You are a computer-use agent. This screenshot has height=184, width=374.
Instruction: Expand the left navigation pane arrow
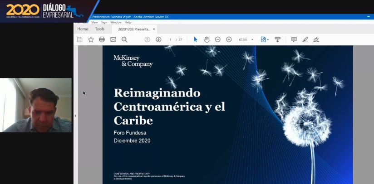coord(76,116)
